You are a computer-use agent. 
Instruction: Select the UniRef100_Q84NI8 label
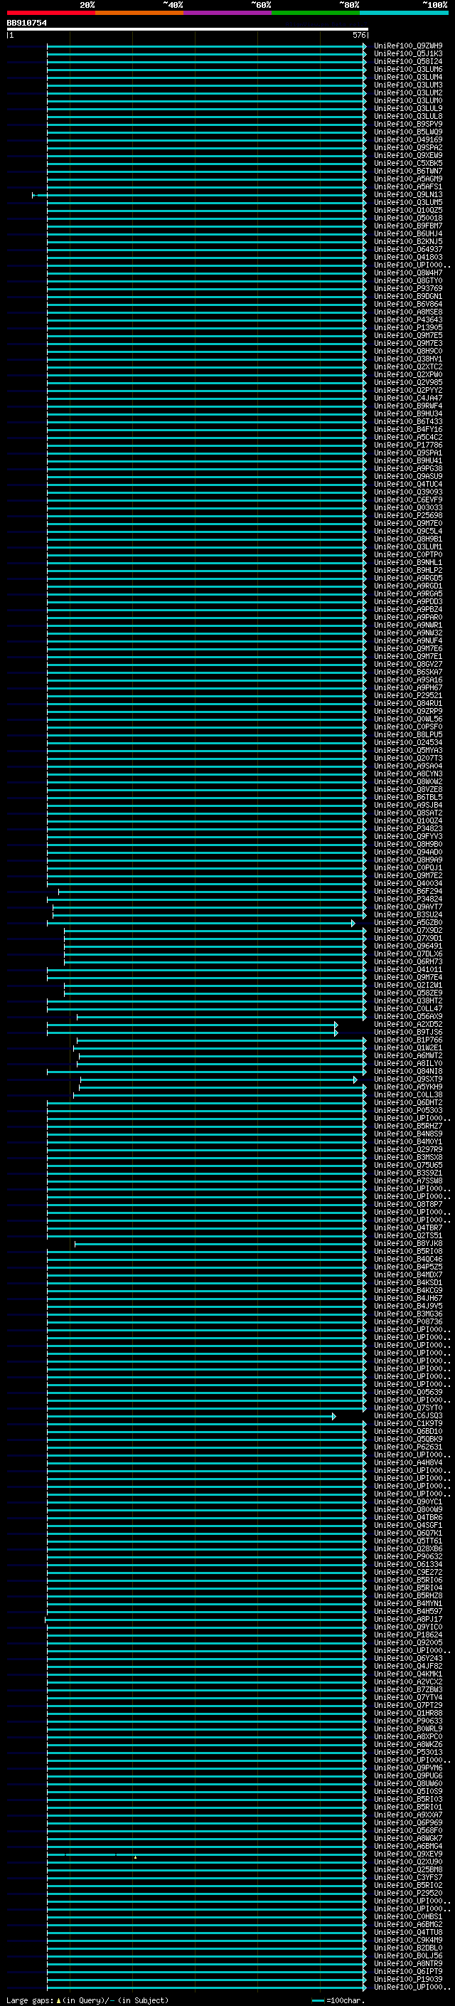[407, 1072]
